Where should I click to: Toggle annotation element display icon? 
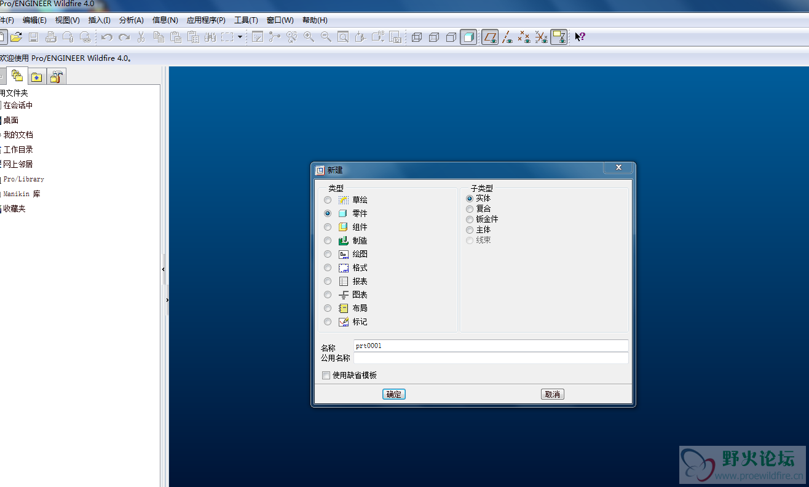(x=559, y=37)
